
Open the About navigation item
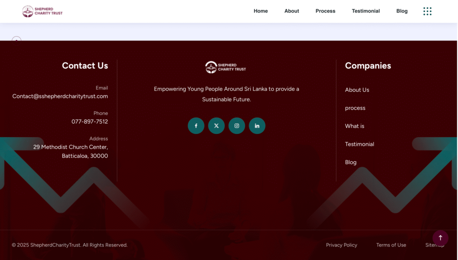pyautogui.click(x=292, y=11)
